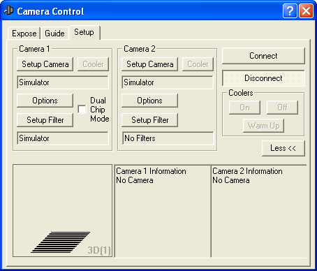Click Setup Camera for Camera 2
Screen dimensions: 317x271
pos(150,64)
